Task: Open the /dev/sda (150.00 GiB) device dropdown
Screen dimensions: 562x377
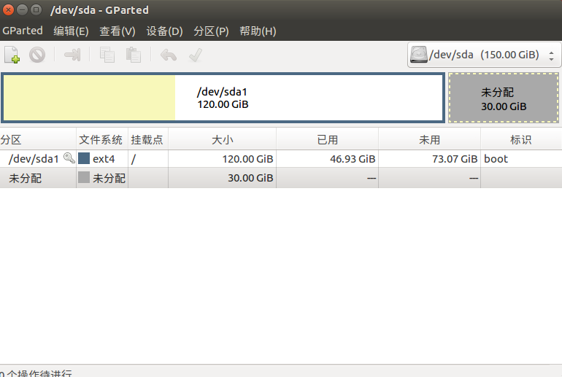Action: click(484, 55)
